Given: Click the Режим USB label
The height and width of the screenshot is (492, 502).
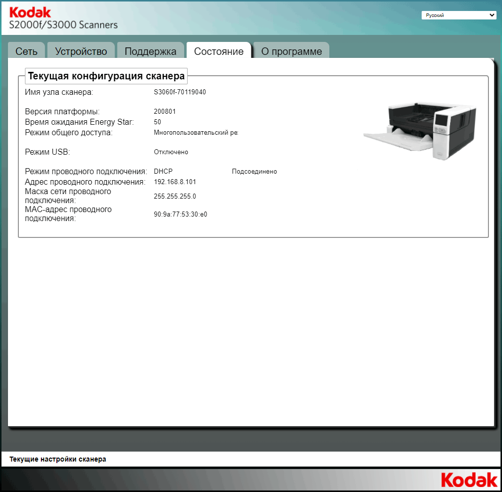Looking at the screenshot, I should [47, 152].
